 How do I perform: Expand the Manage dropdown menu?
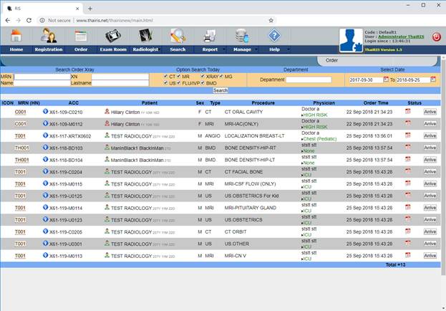tap(242, 49)
